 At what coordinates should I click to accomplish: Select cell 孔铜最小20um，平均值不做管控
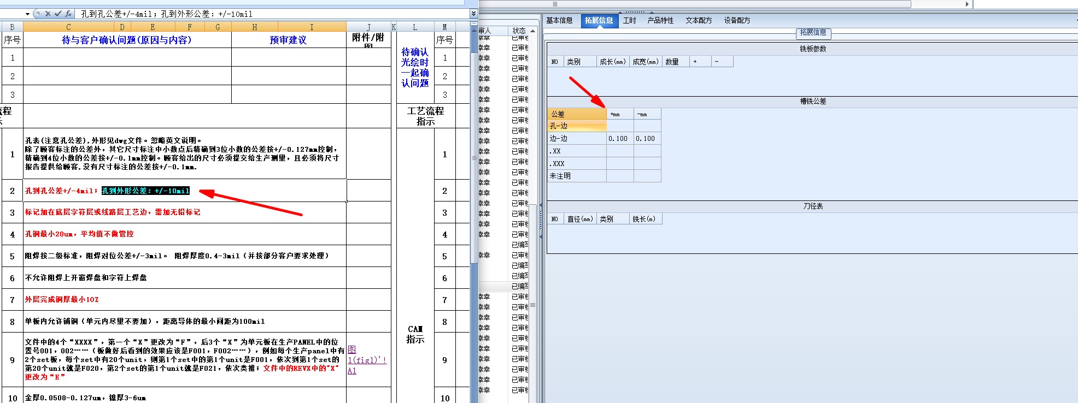[x=185, y=234]
